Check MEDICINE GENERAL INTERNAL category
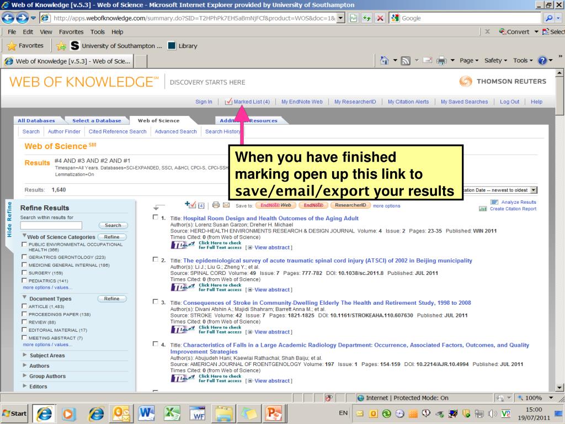The height and width of the screenshot is (424, 565). (x=24, y=264)
